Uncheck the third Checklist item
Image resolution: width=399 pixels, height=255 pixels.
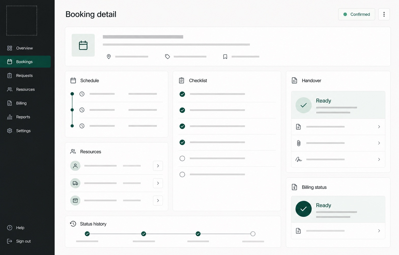182,126
